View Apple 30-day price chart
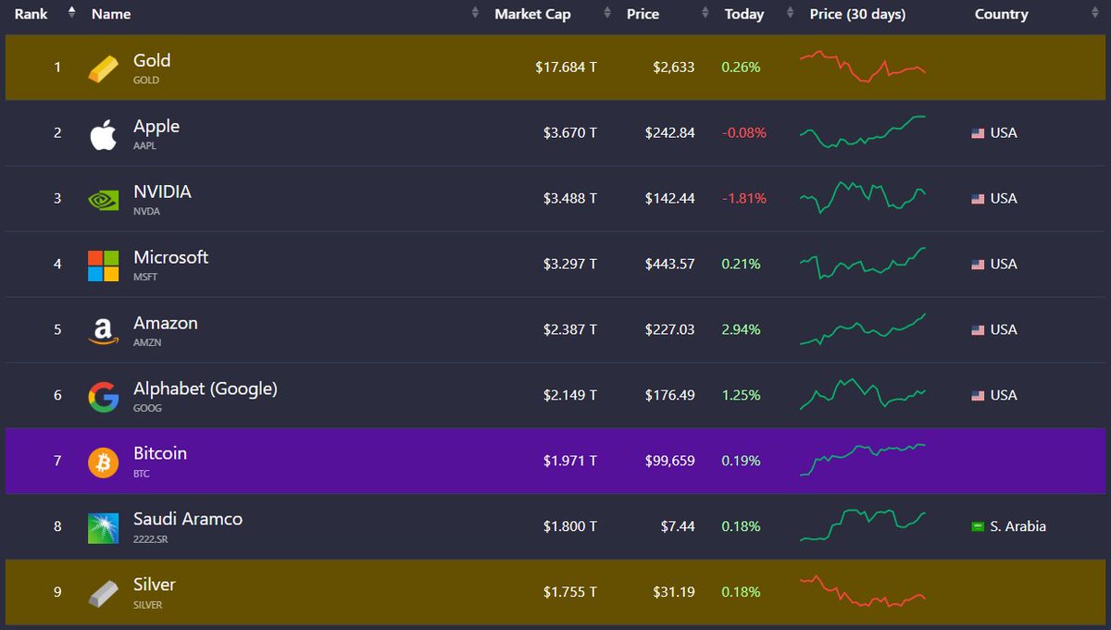 [x=863, y=132]
